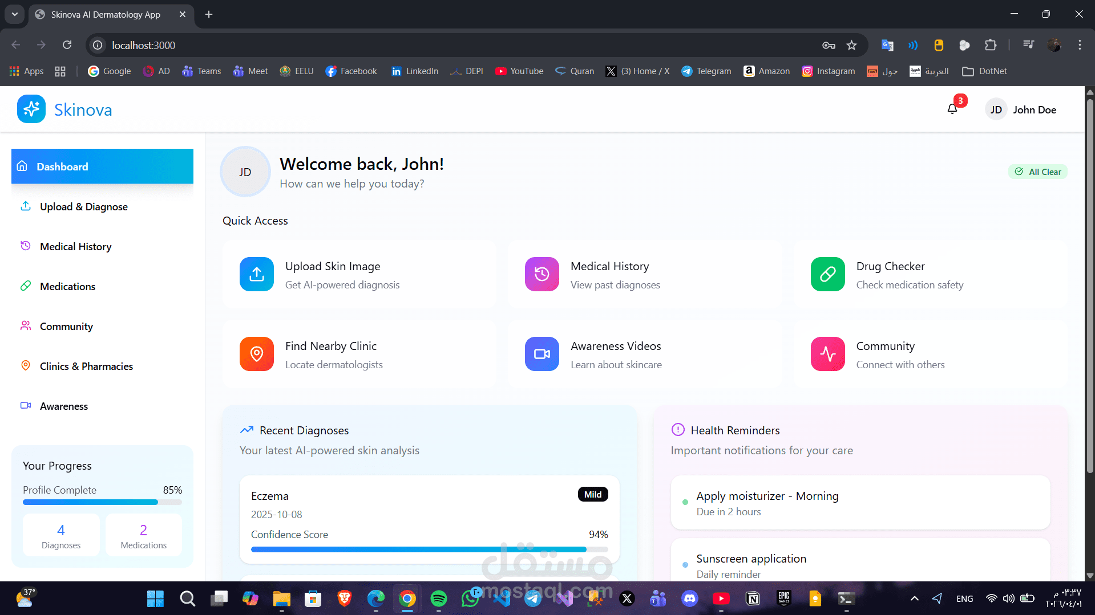The width and height of the screenshot is (1095, 615).
Task: Click the Drug Checker green pill icon
Action: (828, 274)
